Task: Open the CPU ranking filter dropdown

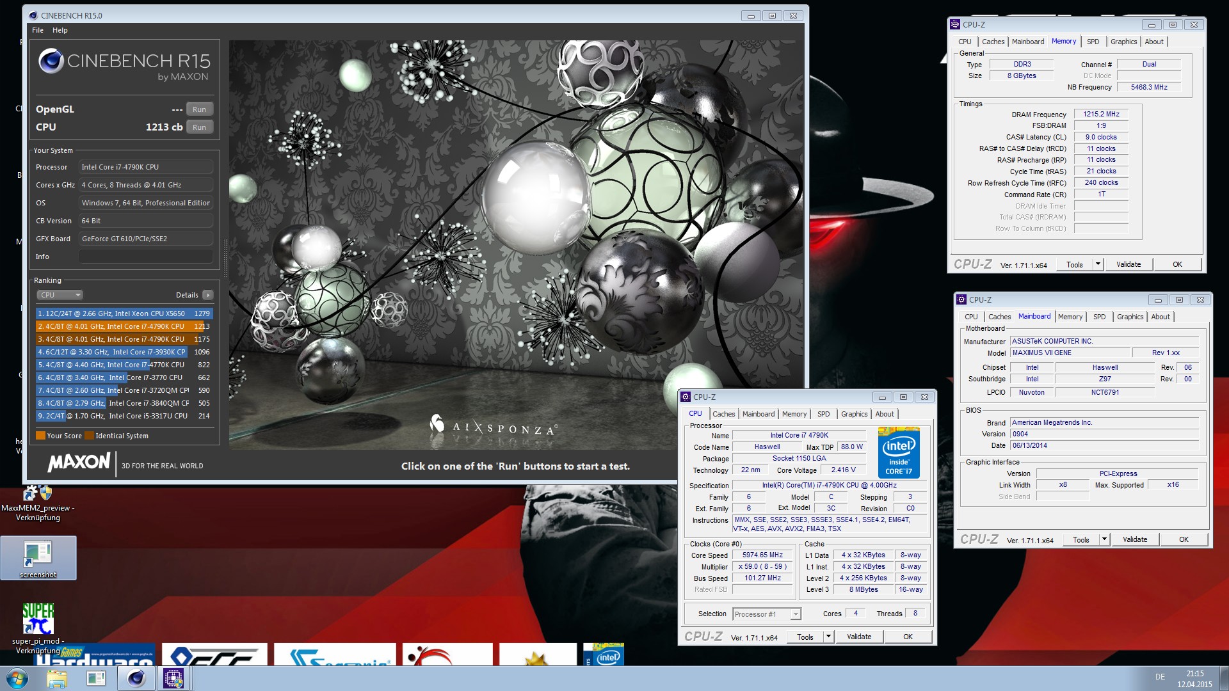Action: point(60,295)
